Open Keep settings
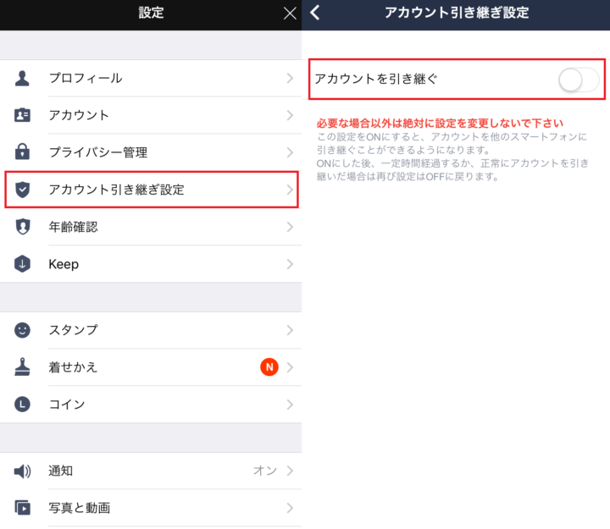 (x=151, y=264)
